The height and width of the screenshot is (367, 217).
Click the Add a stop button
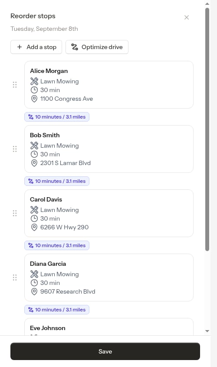(x=36, y=47)
